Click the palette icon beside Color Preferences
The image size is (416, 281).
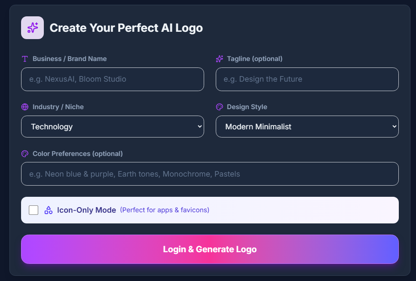point(25,154)
